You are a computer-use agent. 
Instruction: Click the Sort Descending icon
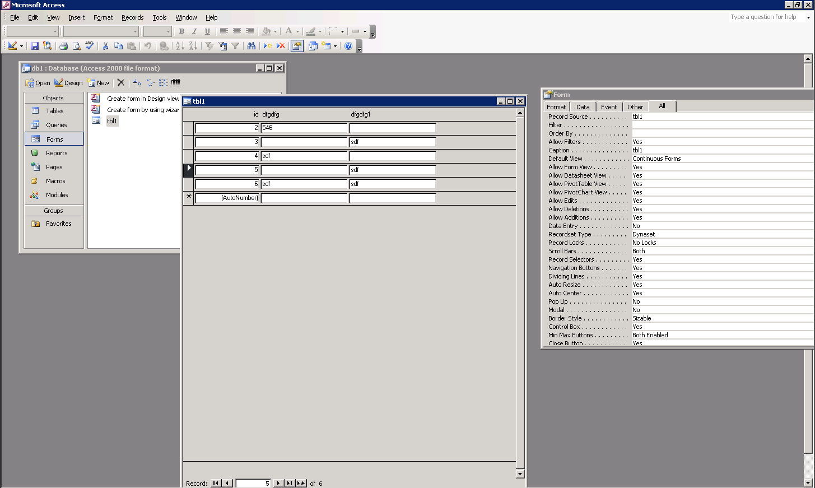pos(193,46)
